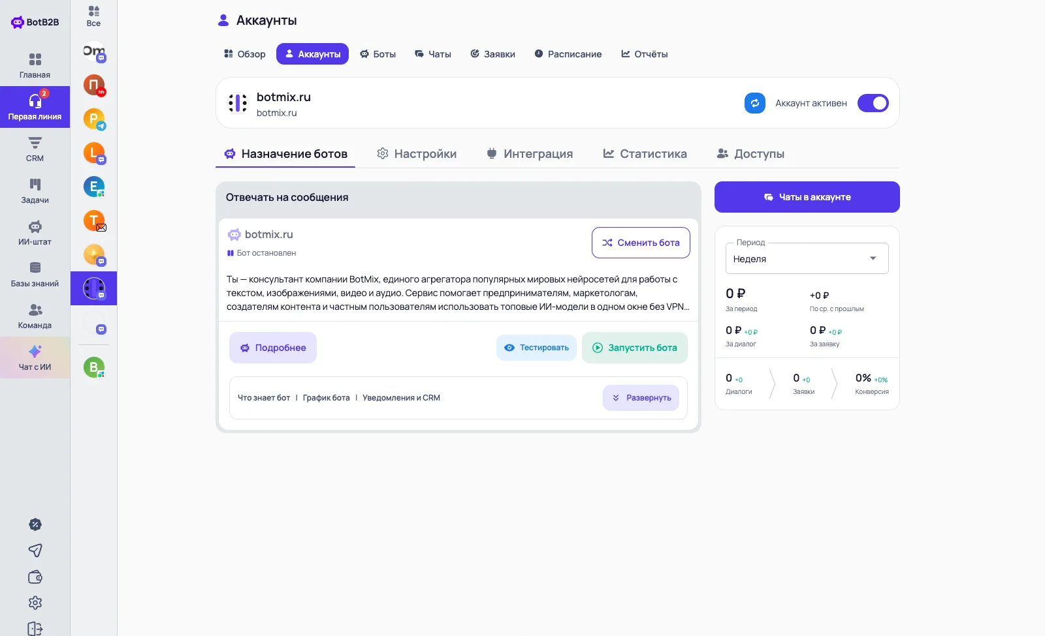Switch to the Настройки account tab

point(417,154)
